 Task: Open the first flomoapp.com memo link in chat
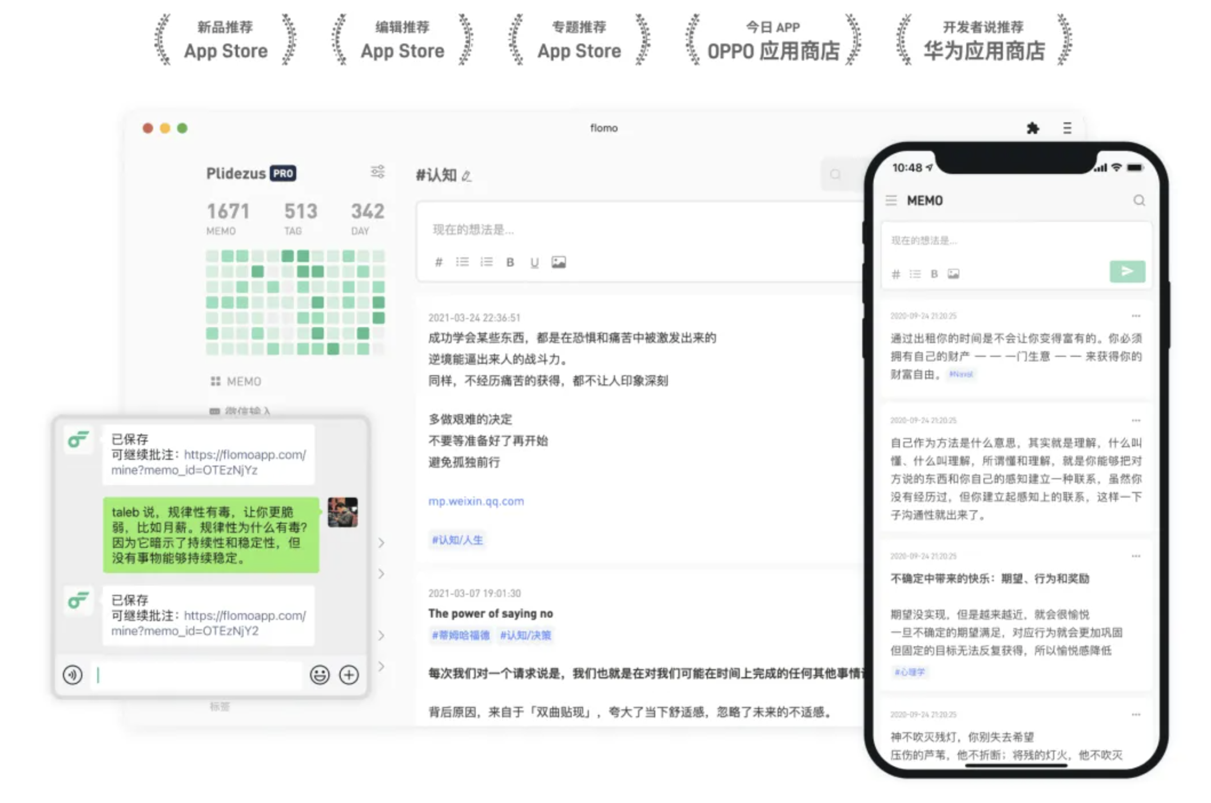point(209,463)
